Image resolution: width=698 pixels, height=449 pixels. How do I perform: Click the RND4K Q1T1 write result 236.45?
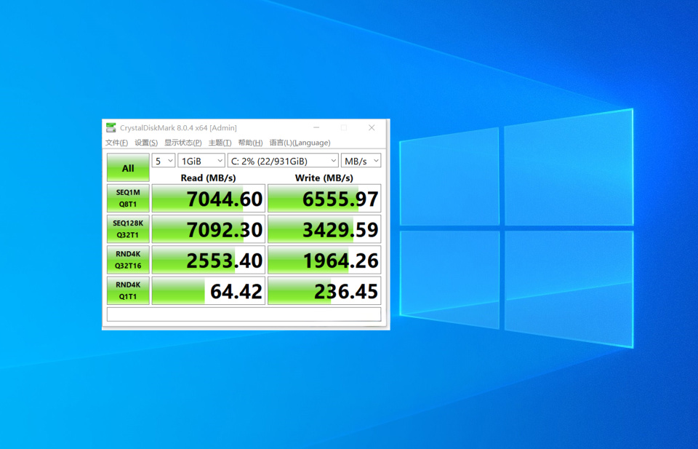pos(324,290)
